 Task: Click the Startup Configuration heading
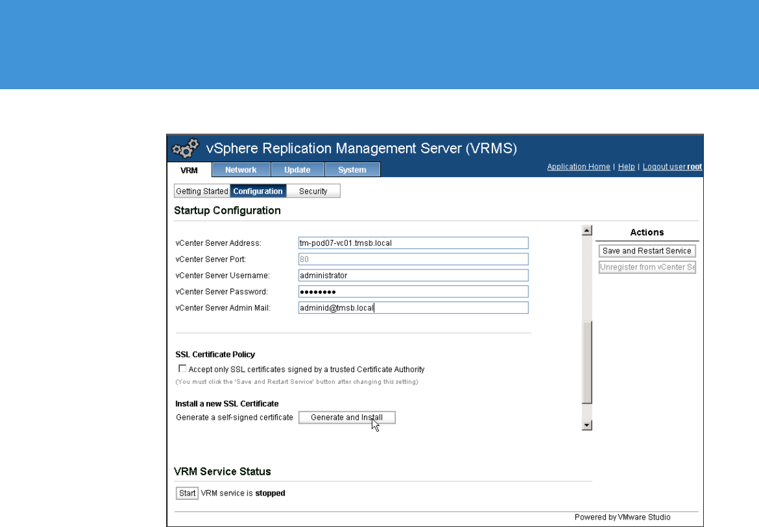[x=228, y=211]
